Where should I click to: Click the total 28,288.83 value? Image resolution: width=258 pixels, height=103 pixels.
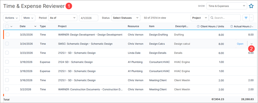[x=247, y=99]
